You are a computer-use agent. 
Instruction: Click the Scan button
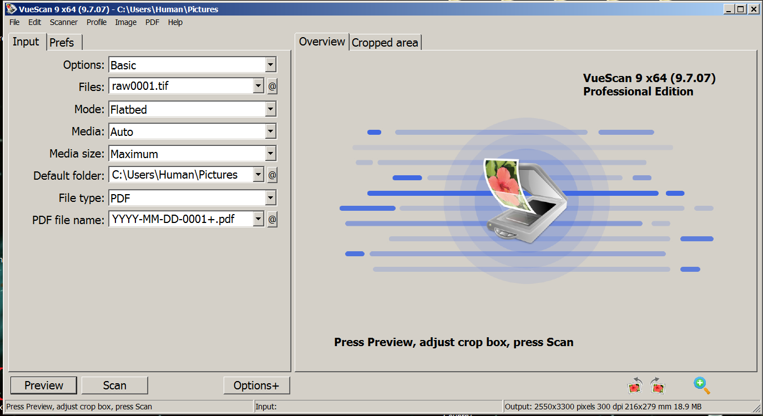point(115,385)
